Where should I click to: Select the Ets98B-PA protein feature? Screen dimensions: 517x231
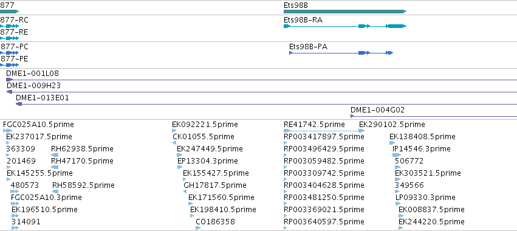point(341,53)
